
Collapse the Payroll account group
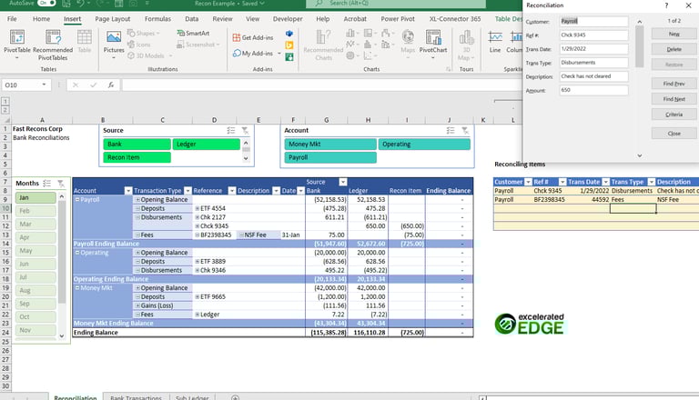pos(77,200)
